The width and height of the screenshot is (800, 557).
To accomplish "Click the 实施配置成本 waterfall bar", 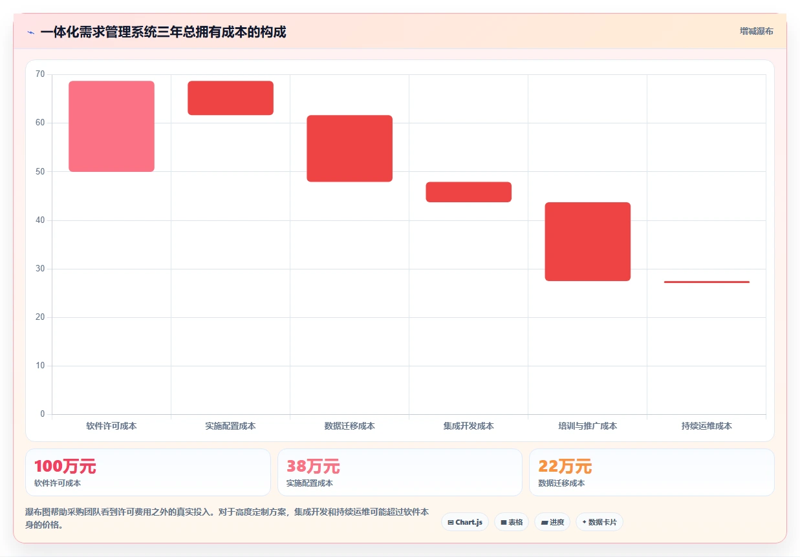I will click(230, 98).
